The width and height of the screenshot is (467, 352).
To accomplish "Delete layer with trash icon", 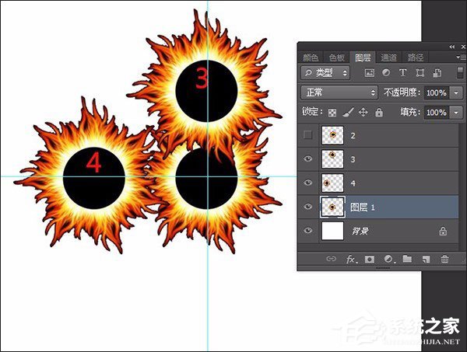I will [444, 259].
